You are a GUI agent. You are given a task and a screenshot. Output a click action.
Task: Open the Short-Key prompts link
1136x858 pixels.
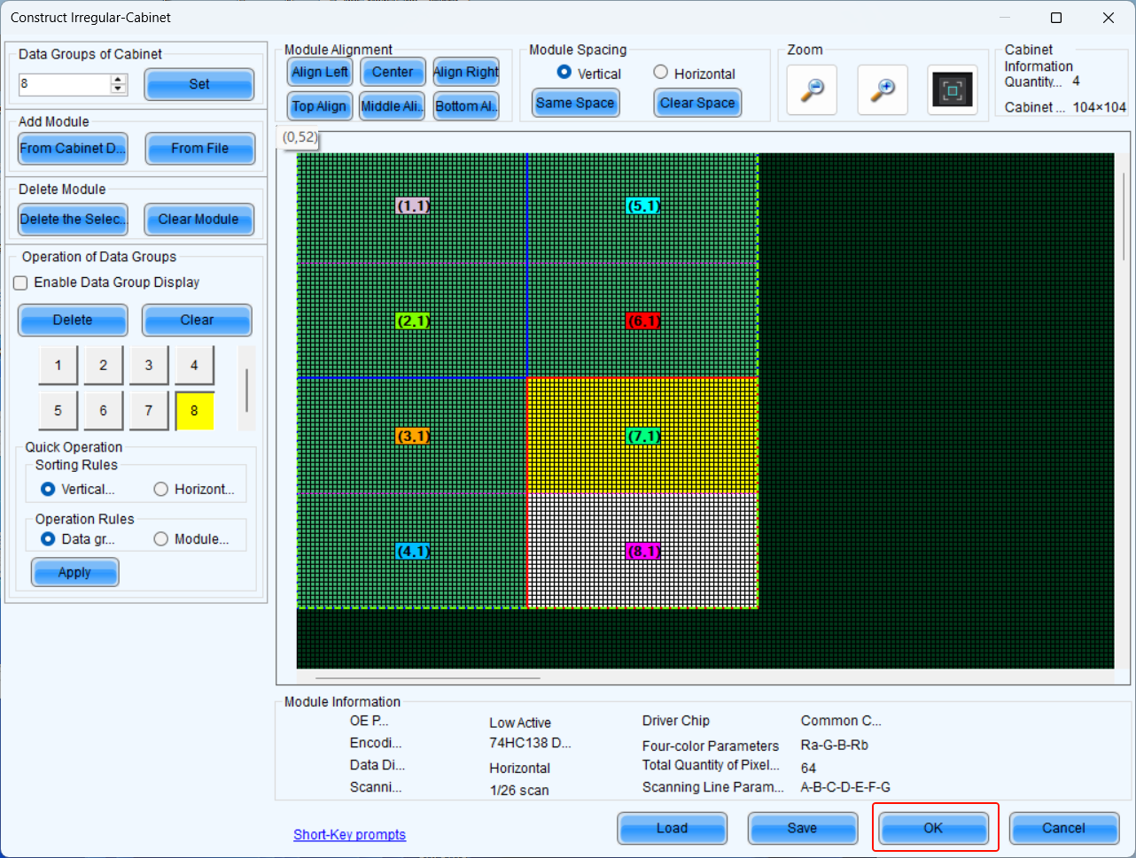(349, 834)
